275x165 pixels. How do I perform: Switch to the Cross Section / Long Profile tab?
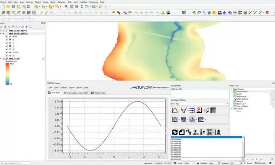click(75, 93)
